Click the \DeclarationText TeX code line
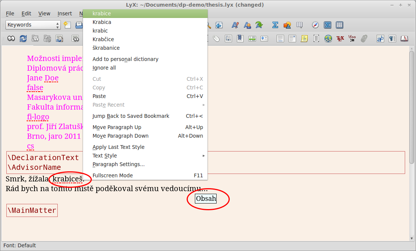This screenshot has height=251, width=416. tap(43, 157)
